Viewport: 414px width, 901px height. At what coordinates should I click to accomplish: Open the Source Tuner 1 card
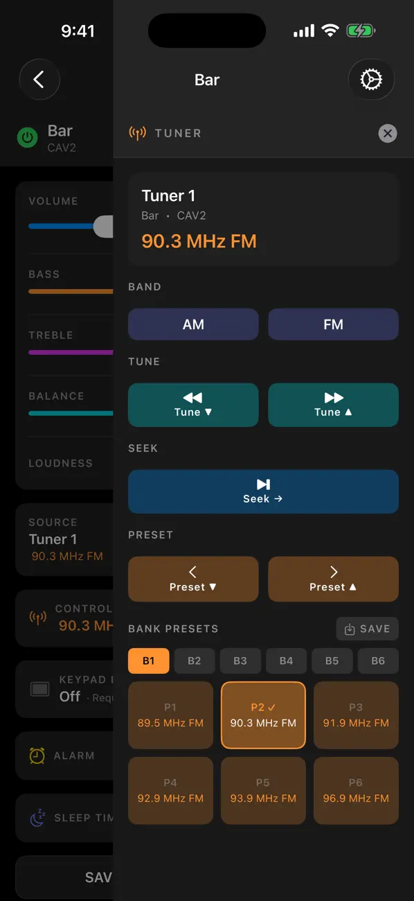64,540
